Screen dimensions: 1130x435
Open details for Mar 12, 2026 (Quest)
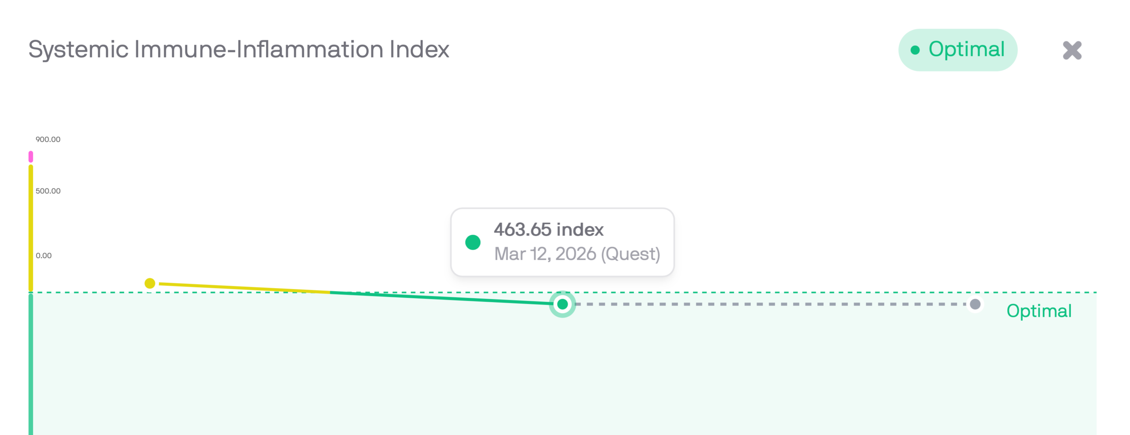pyautogui.click(x=577, y=254)
